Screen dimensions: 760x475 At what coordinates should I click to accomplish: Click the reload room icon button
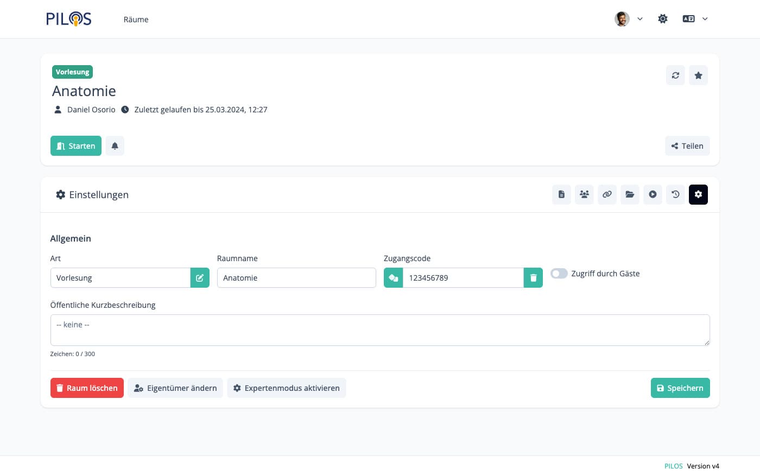click(675, 75)
